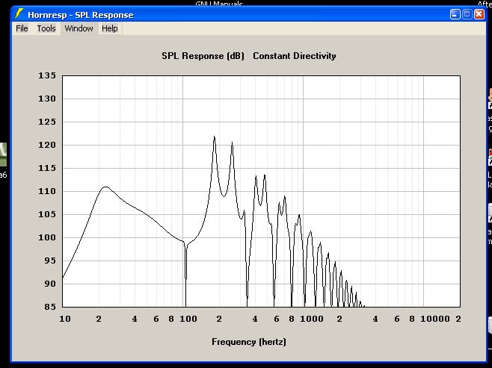Open the Help menu
This screenshot has height=368, width=492.
point(109,28)
